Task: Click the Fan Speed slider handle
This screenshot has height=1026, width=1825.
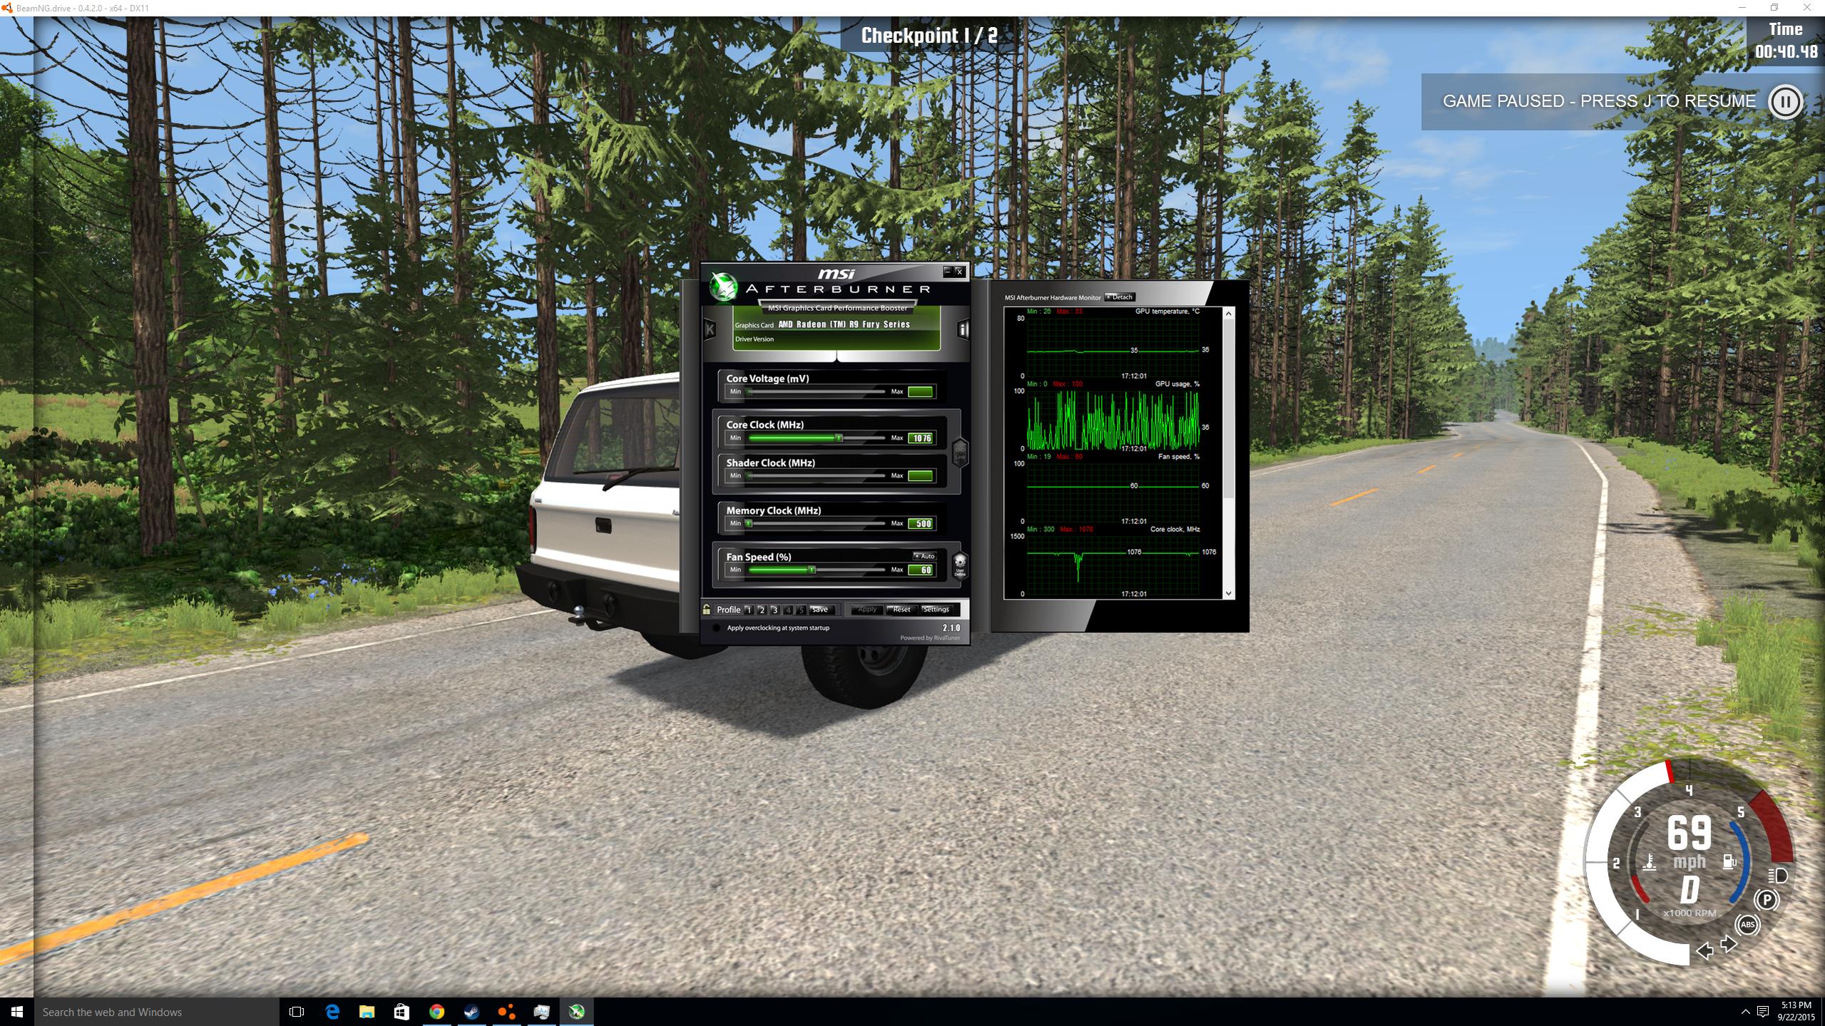Action: pyautogui.click(x=812, y=570)
